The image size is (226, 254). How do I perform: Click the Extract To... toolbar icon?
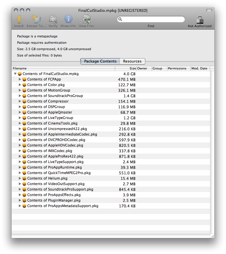[36, 19]
